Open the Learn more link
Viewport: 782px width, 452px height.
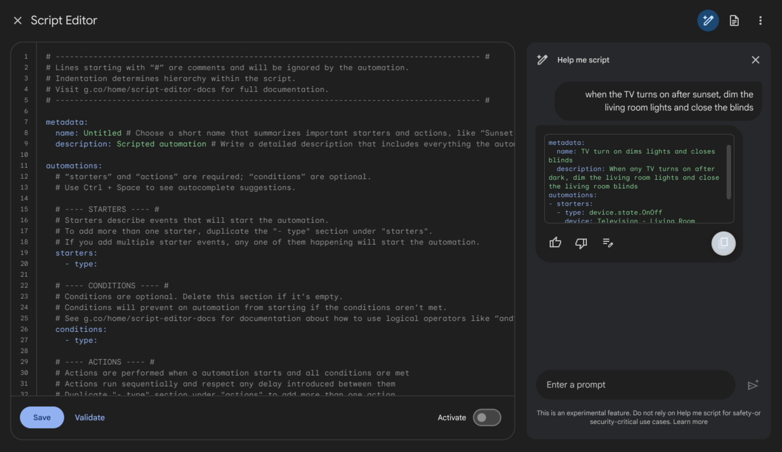[690, 422]
